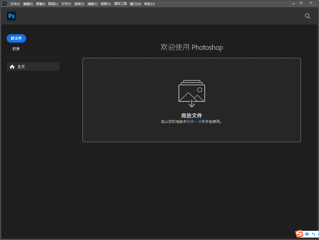Open the 文字(Y) menu
Image resolution: width=319 pixels, height=240 pixels.
(x=66, y=4)
